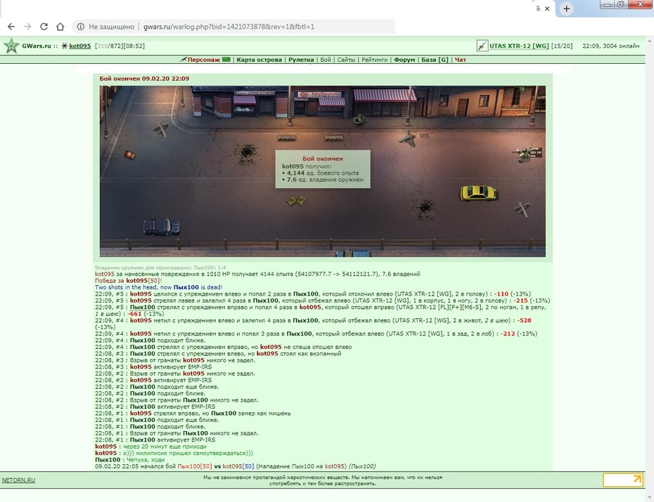Viewport: 654px width, 502px height.
Task: Click 'Бой окончен 09.02.20 22:09' heading
Action: [x=144, y=78]
